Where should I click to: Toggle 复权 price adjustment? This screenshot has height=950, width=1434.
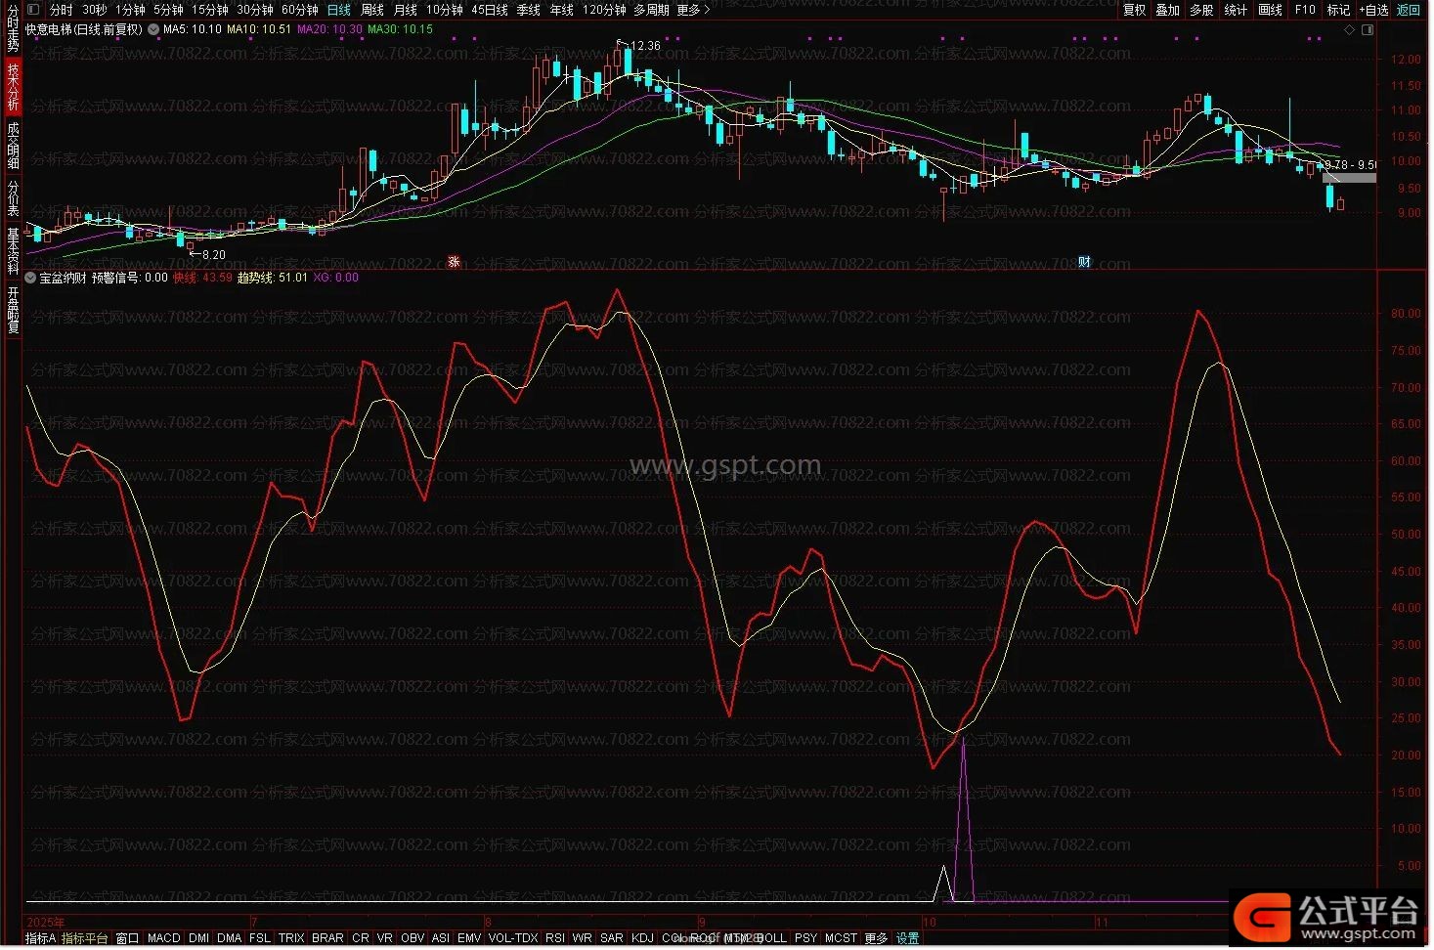pyautogui.click(x=1134, y=10)
